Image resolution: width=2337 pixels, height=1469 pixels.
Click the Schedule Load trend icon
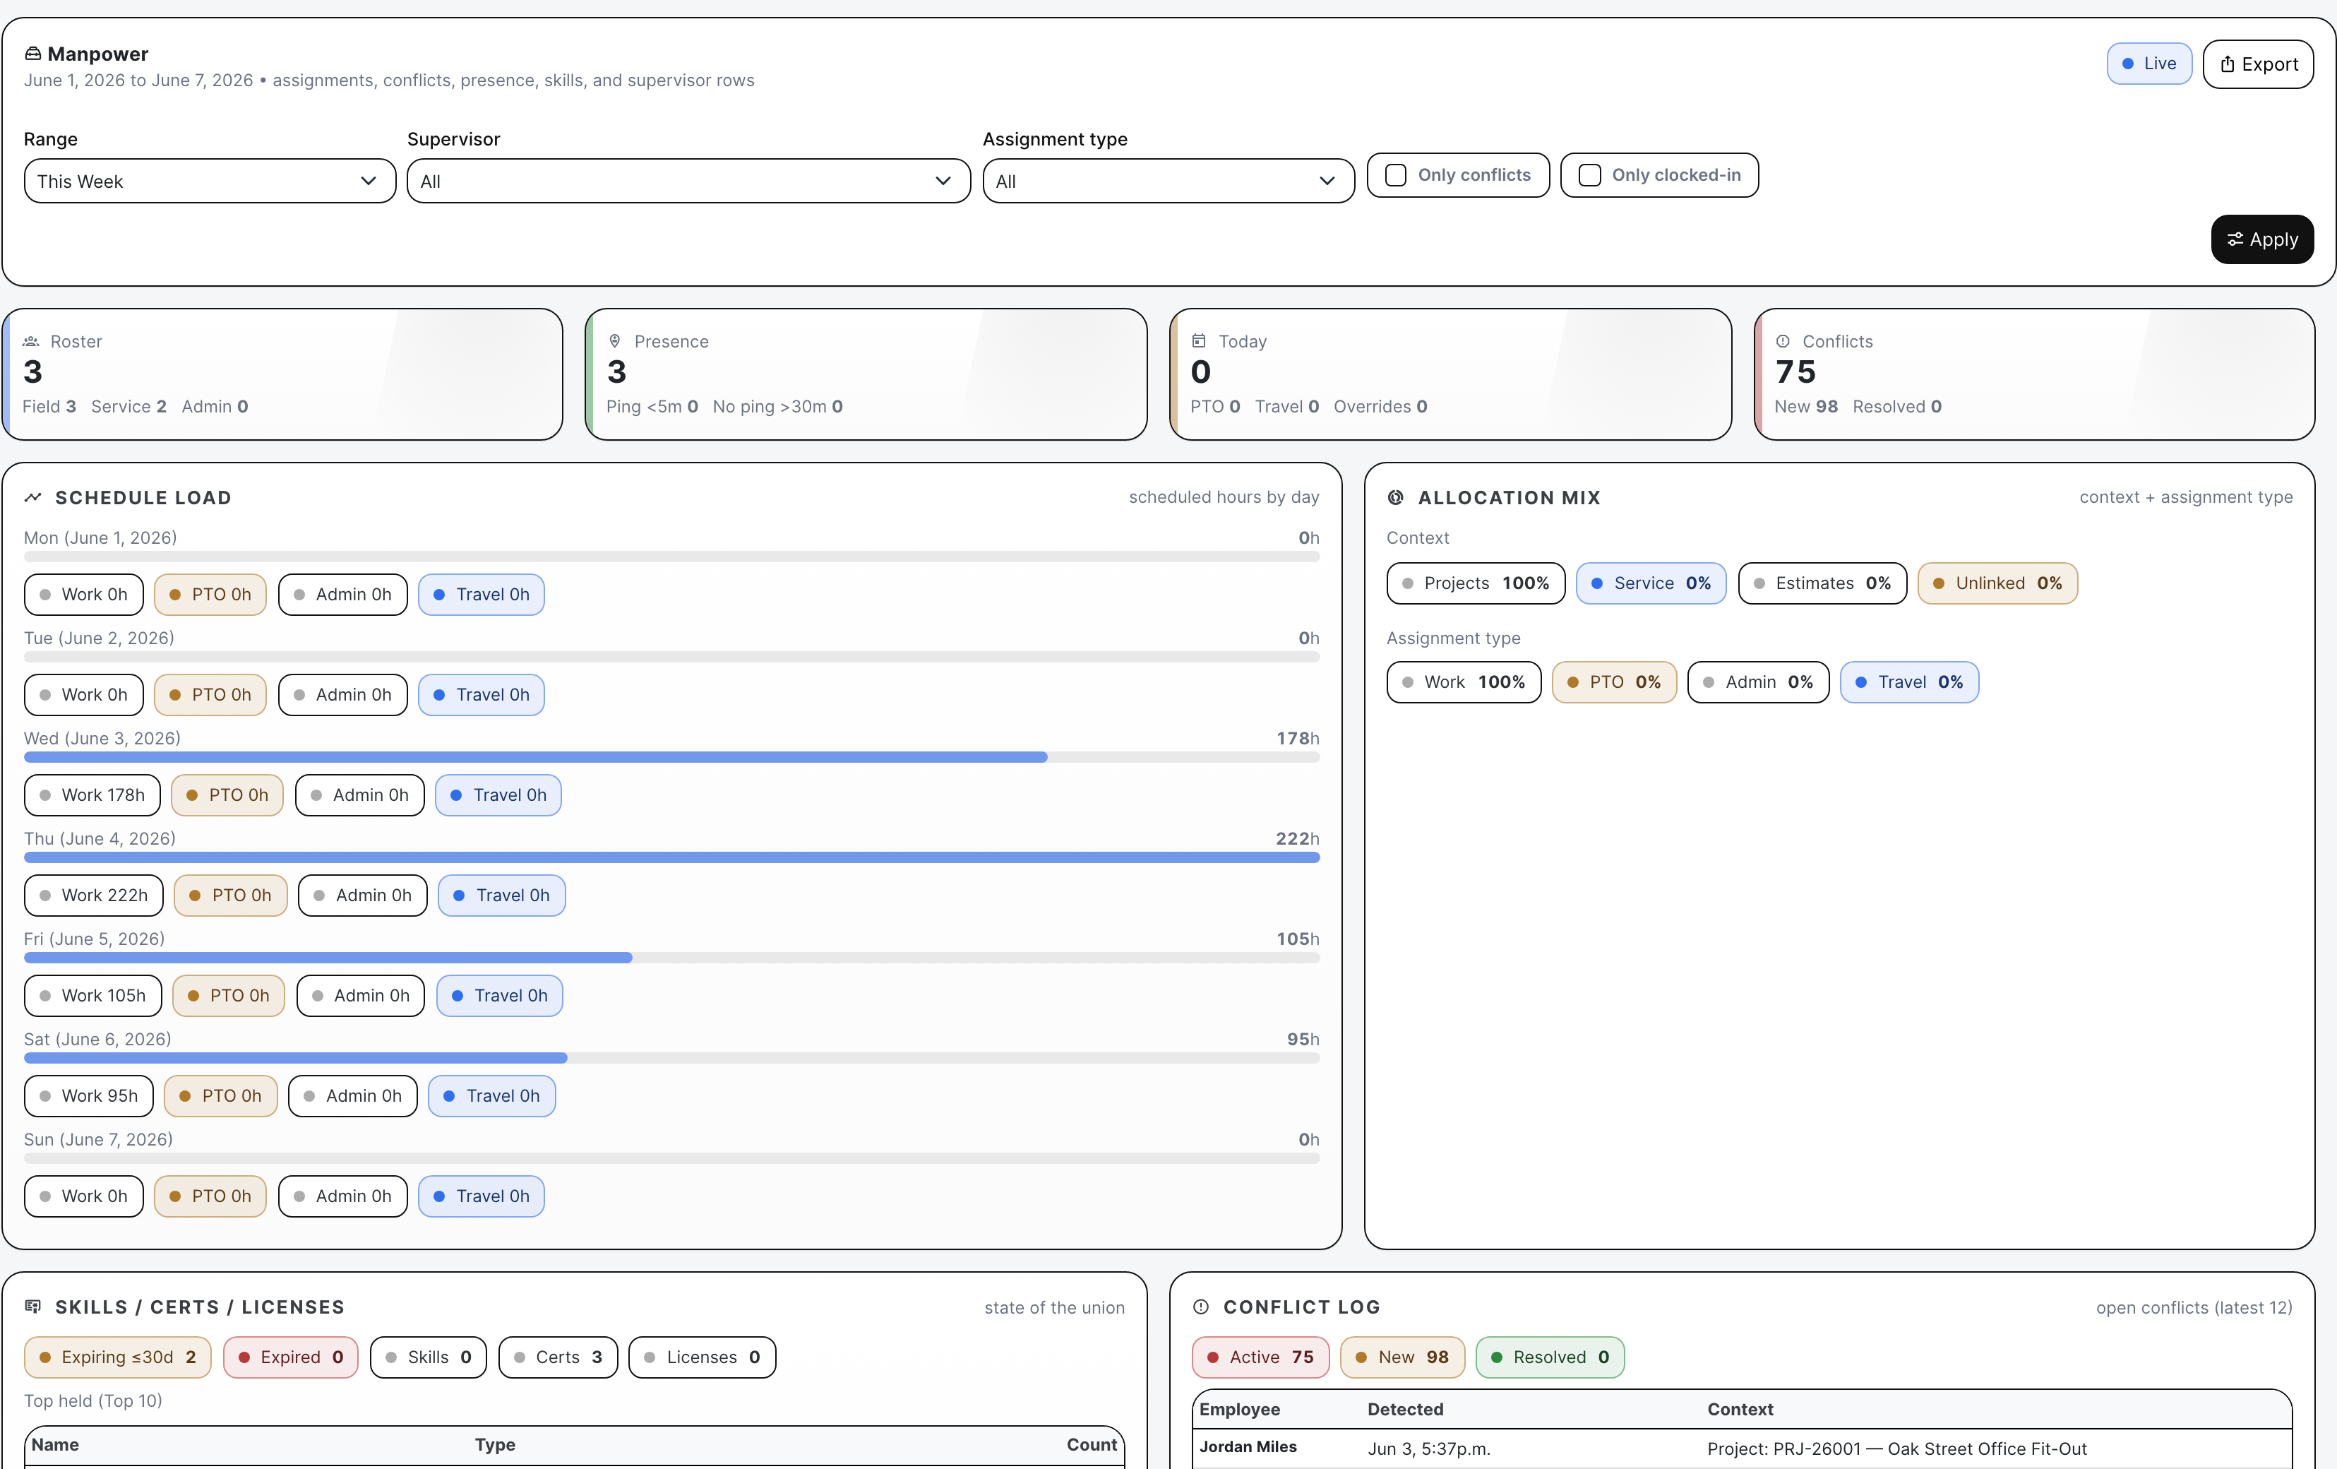(33, 498)
